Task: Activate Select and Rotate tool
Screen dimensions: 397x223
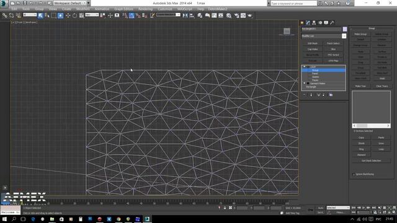Action: 74,15
